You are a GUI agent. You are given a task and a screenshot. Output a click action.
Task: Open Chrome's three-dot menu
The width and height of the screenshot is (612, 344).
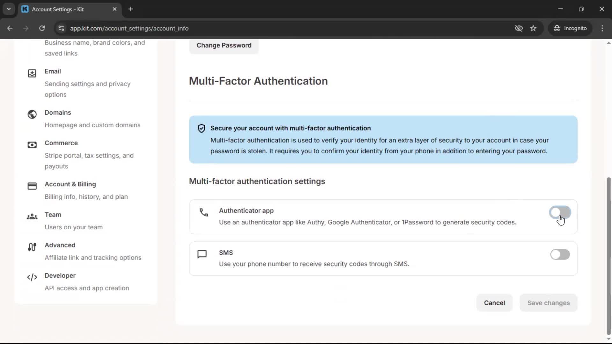coord(602,28)
